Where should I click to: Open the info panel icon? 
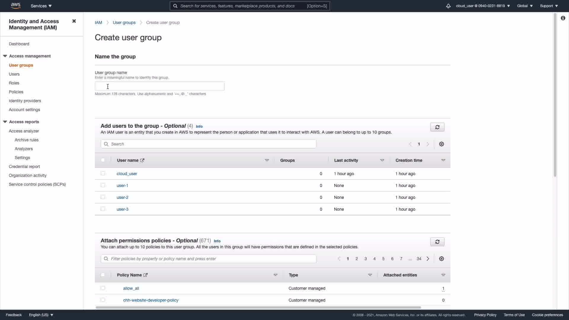(563, 18)
